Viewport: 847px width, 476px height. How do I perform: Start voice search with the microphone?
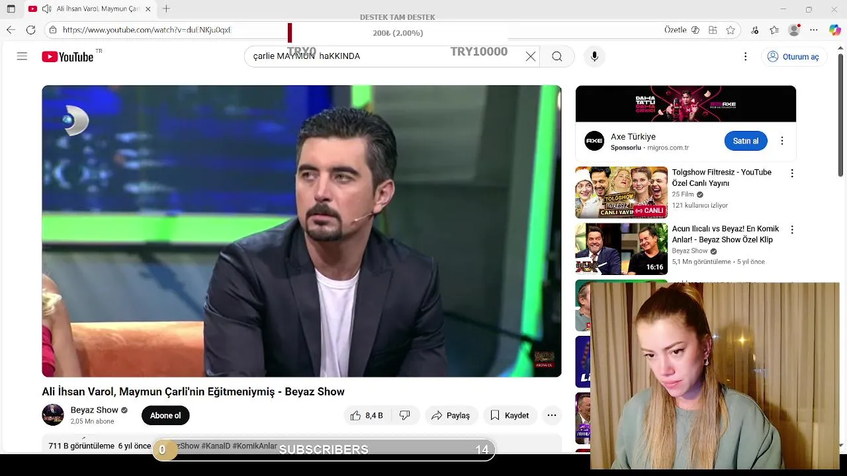tap(594, 57)
